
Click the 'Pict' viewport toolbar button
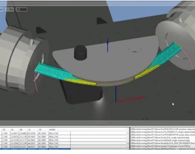[x=10, y=9]
